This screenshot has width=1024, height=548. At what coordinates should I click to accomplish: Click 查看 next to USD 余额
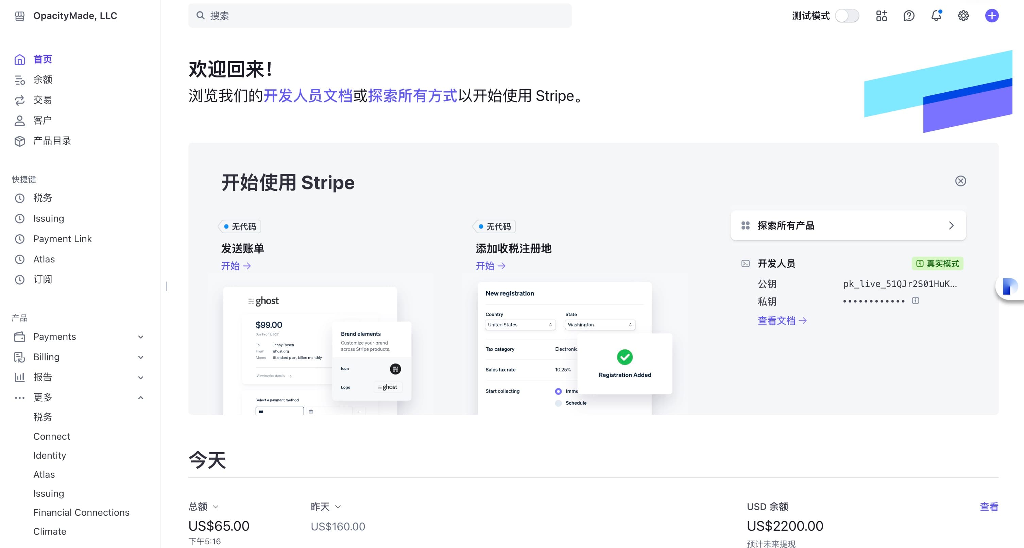pos(989,507)
